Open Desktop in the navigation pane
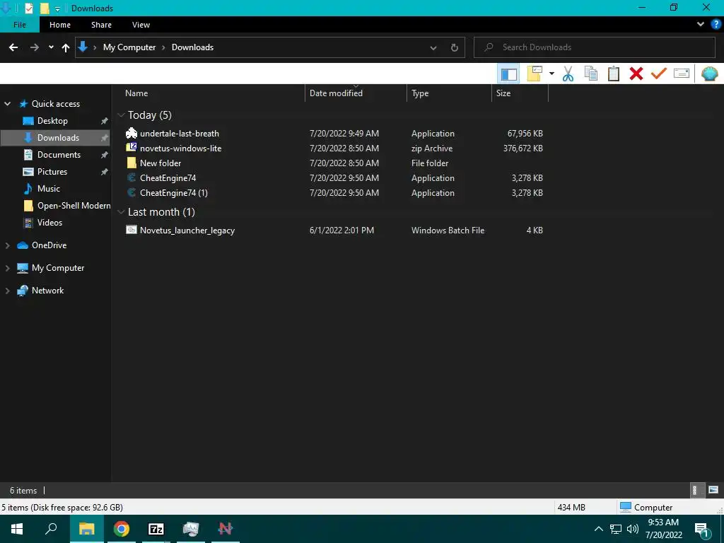The height and width of the screenshot is (543, 724). pos(52,120)
